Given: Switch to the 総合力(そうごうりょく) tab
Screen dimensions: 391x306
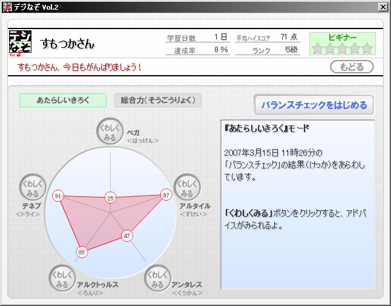Looking at the screenshot, I should pyautogui.click(x=157, y=100).
